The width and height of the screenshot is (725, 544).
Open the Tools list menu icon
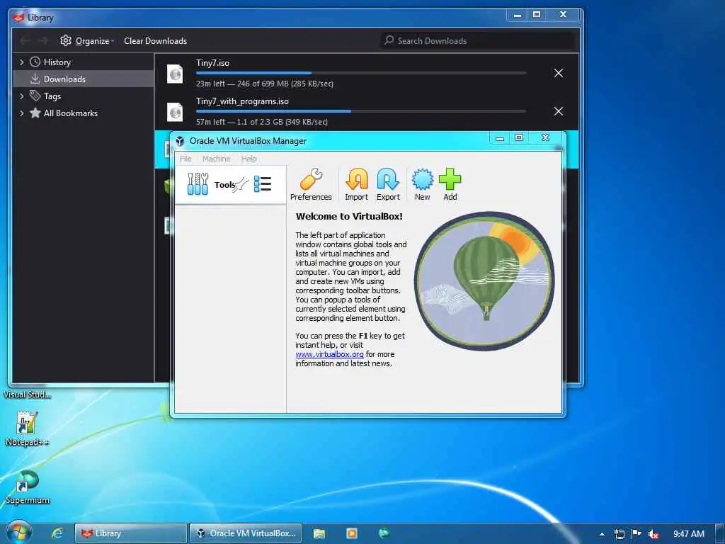(263, 184)
